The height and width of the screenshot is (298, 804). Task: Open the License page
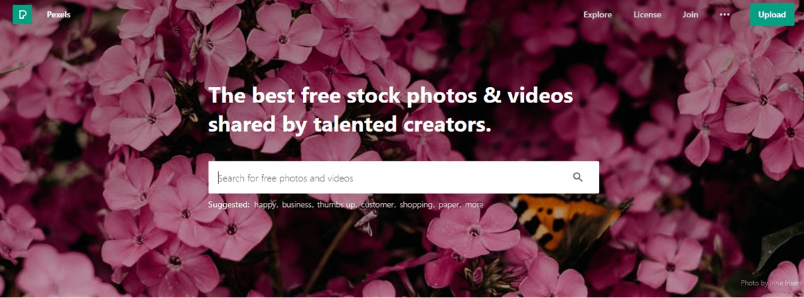647,15
